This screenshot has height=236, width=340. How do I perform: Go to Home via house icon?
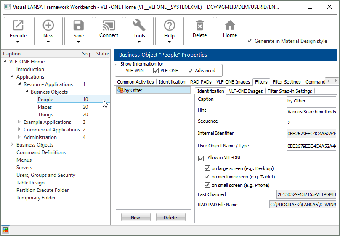click(x=230, y=26)
